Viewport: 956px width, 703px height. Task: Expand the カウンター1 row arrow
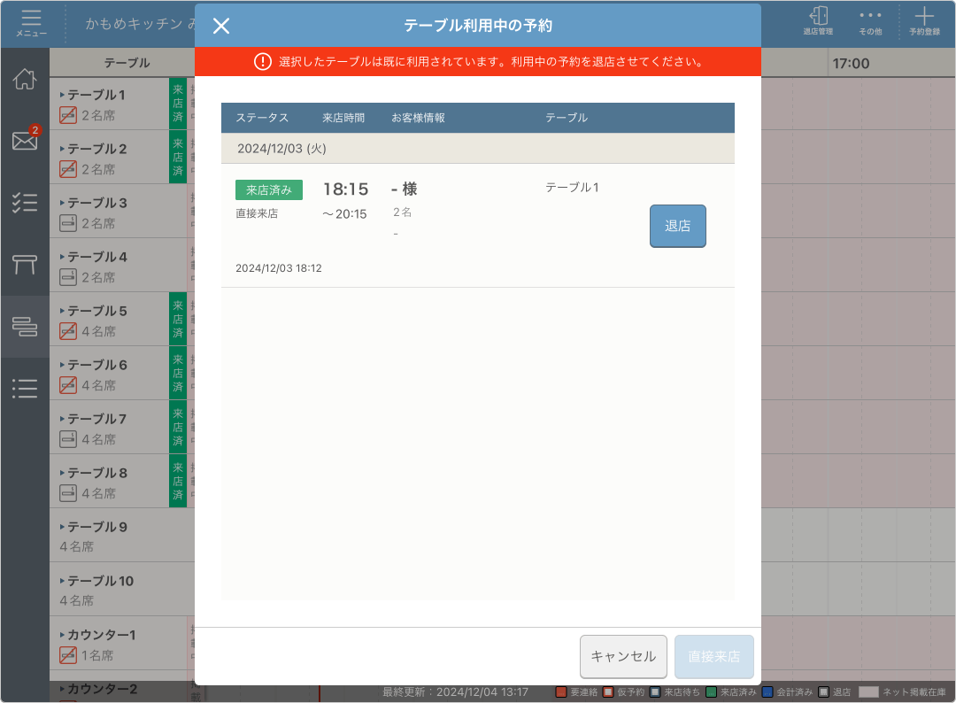(62, 635)
